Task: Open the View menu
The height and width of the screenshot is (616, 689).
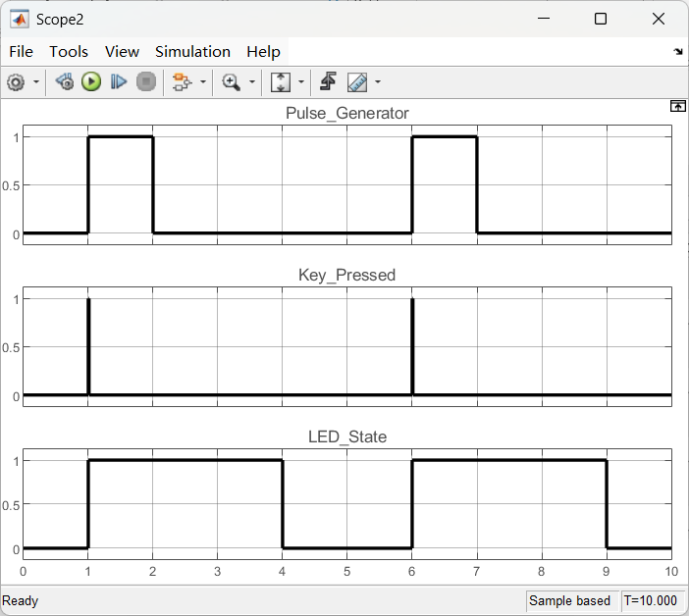Action: pos(122,52)
